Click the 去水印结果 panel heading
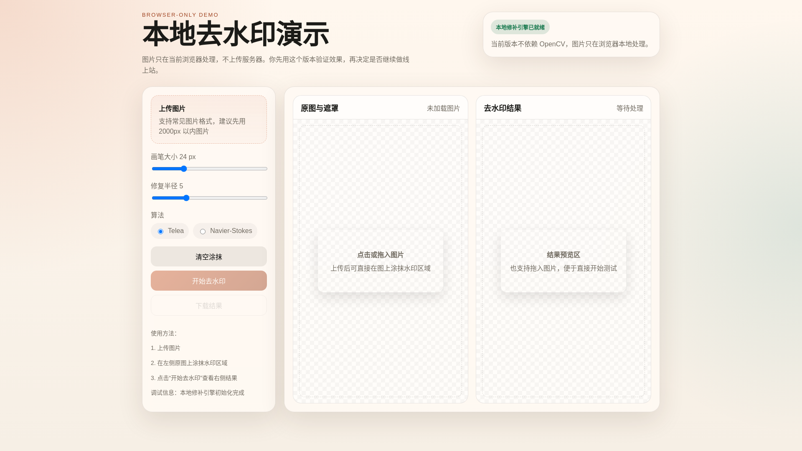The image size is (802, 451). coord(503,108)
